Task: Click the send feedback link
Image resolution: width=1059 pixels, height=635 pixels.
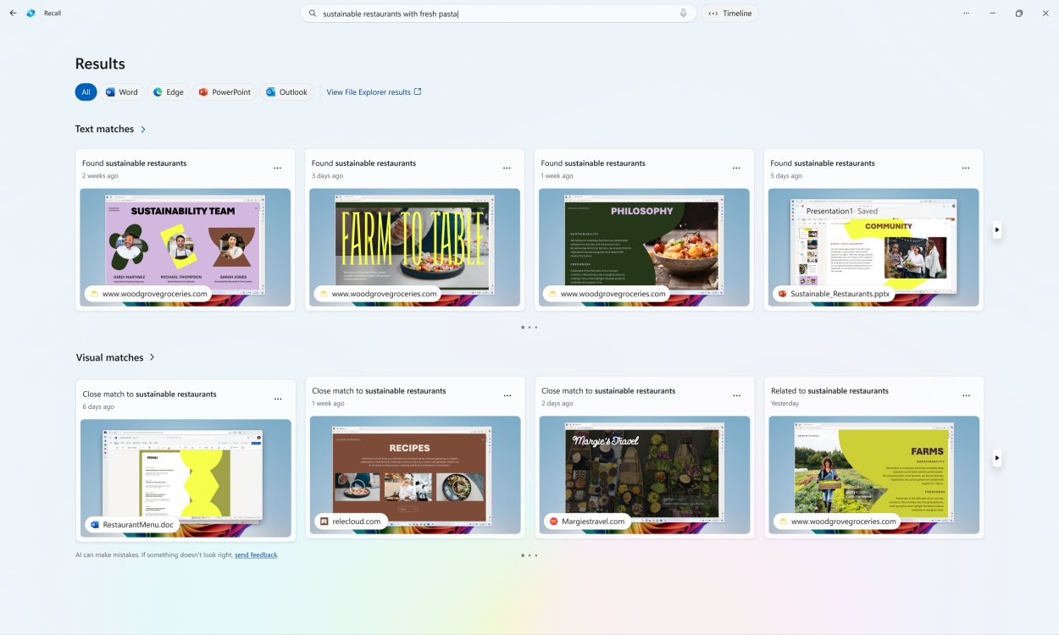Action: pyautogui.click(x=256, y=555)
